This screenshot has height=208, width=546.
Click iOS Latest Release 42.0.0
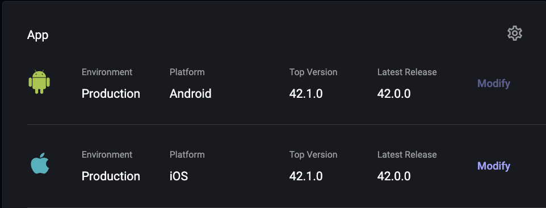coord(394,176)
